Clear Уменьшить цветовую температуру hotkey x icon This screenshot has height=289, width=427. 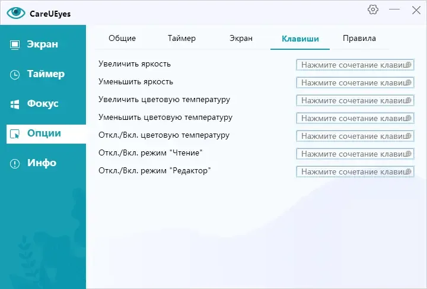(x=408, y=118)
